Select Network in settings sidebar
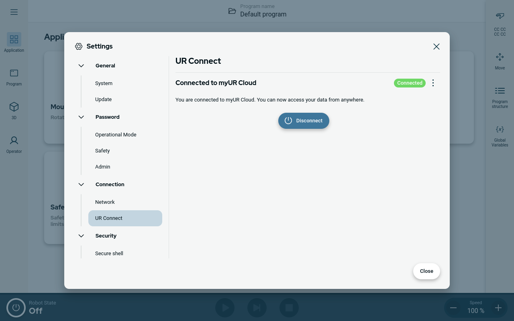514x321 pixels. pyautogui.click(x=105, y=202)
